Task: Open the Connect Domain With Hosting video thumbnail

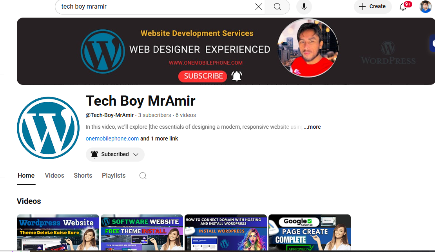Action: click(x=226, y=232)
